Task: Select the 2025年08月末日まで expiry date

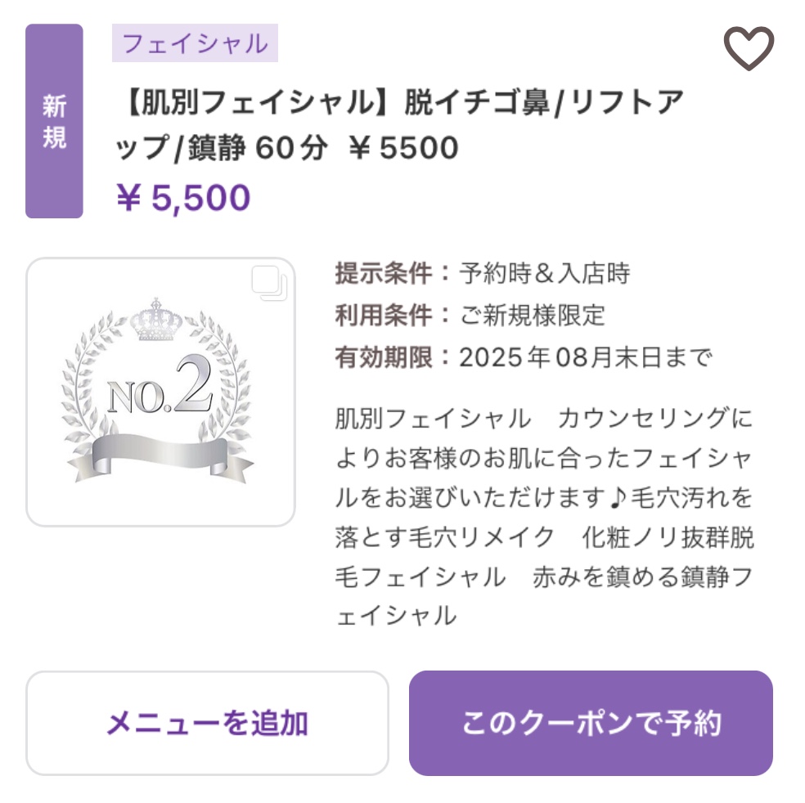Action: pos(586,357)
